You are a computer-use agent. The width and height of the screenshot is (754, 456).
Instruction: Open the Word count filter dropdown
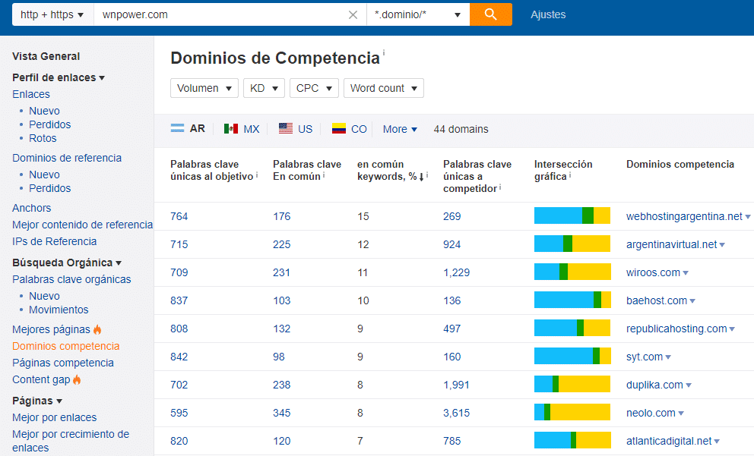coord(384,88)
